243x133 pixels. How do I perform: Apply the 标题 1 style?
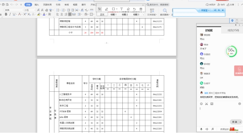coord(114,14)
